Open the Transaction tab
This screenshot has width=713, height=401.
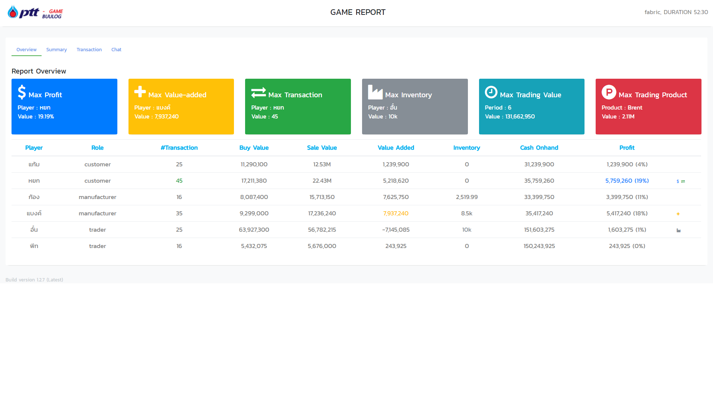point(89,50)
